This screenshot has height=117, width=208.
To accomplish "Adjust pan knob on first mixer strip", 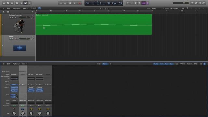I will 14,113.
